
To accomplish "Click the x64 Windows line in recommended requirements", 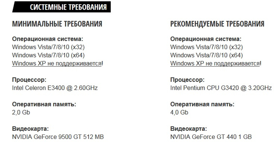I will pyautogui.click(x=206, y=55).
